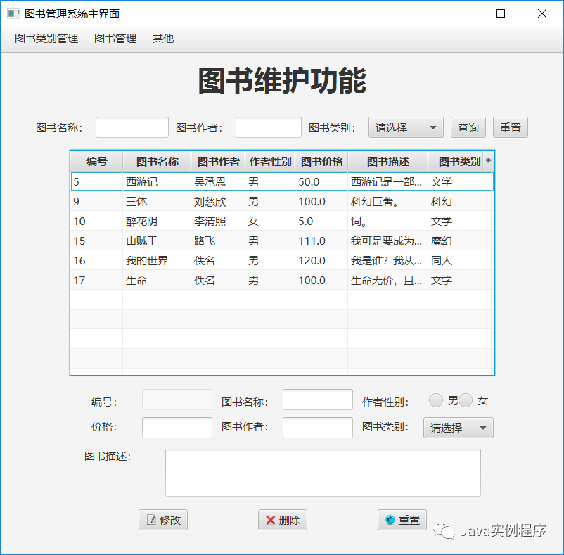The image size is (564, 555).
Task: Click author cell 吴承恩
Action: (x=218, y=181)
